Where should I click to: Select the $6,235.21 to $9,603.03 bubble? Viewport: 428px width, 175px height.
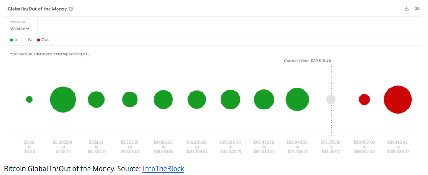(x=130, y=100)
